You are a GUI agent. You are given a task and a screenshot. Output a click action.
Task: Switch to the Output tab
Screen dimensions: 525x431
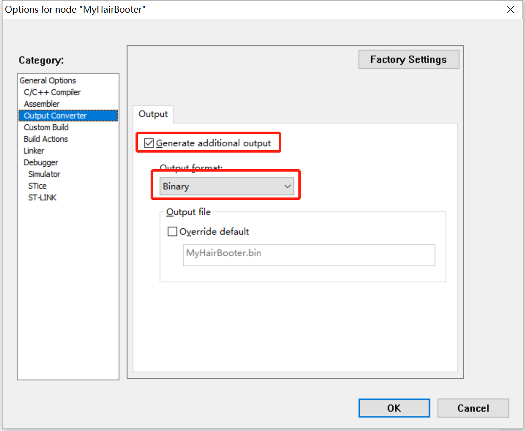click(153, 114)
